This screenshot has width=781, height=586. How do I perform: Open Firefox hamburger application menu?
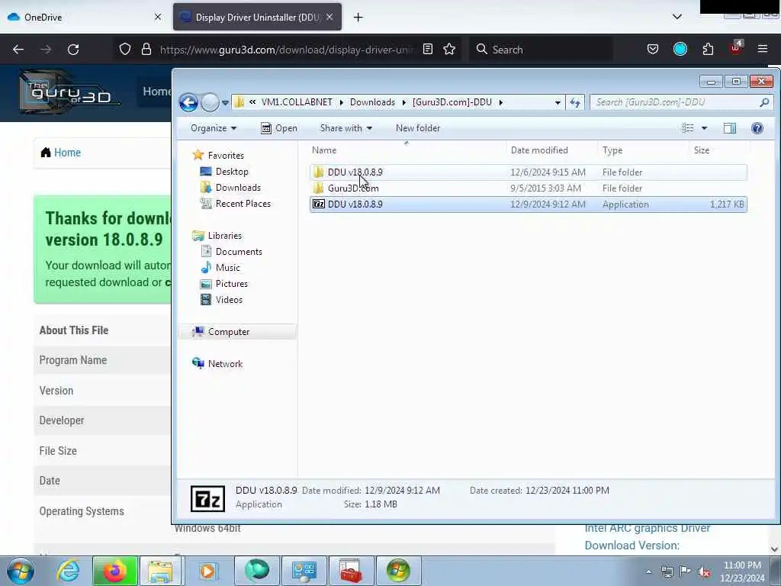(x=763, y=49)
